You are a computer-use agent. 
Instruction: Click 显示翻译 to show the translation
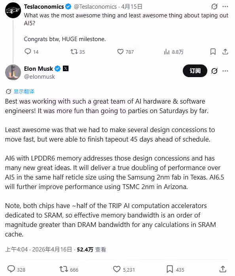tap(24, 91)
